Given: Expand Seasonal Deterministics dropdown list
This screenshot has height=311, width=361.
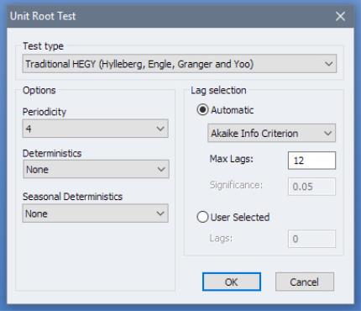Looking at the screenshot, I should click(95, 213).
